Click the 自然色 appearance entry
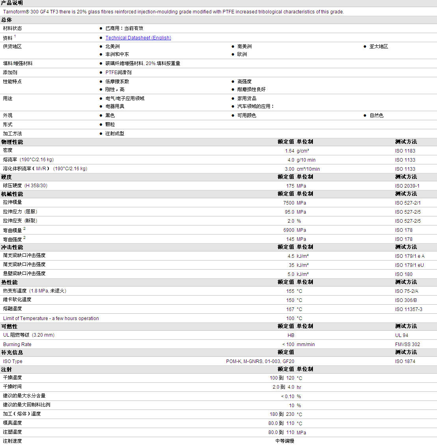Viewport: 437px width, 445px height. point(377,116)
